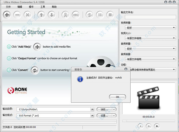Open the 操作 menu
The width and height of the screenshot is (179, 132).
31,7
